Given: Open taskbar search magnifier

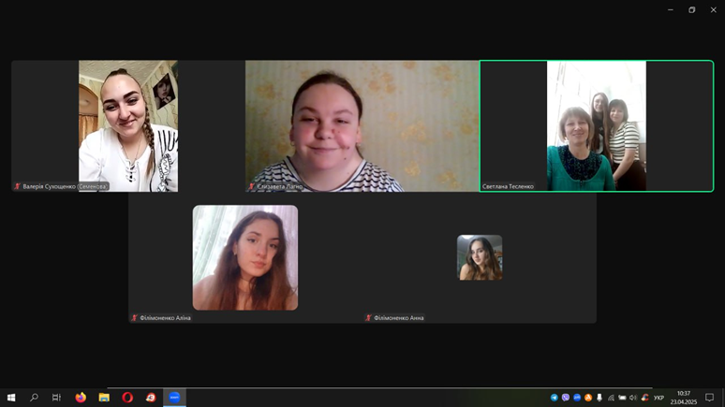Looking at the screenshot, I should 34,398.
